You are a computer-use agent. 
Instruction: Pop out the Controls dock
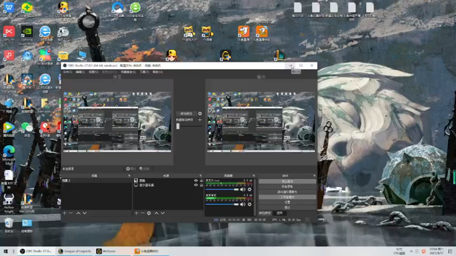click(315, 176)
